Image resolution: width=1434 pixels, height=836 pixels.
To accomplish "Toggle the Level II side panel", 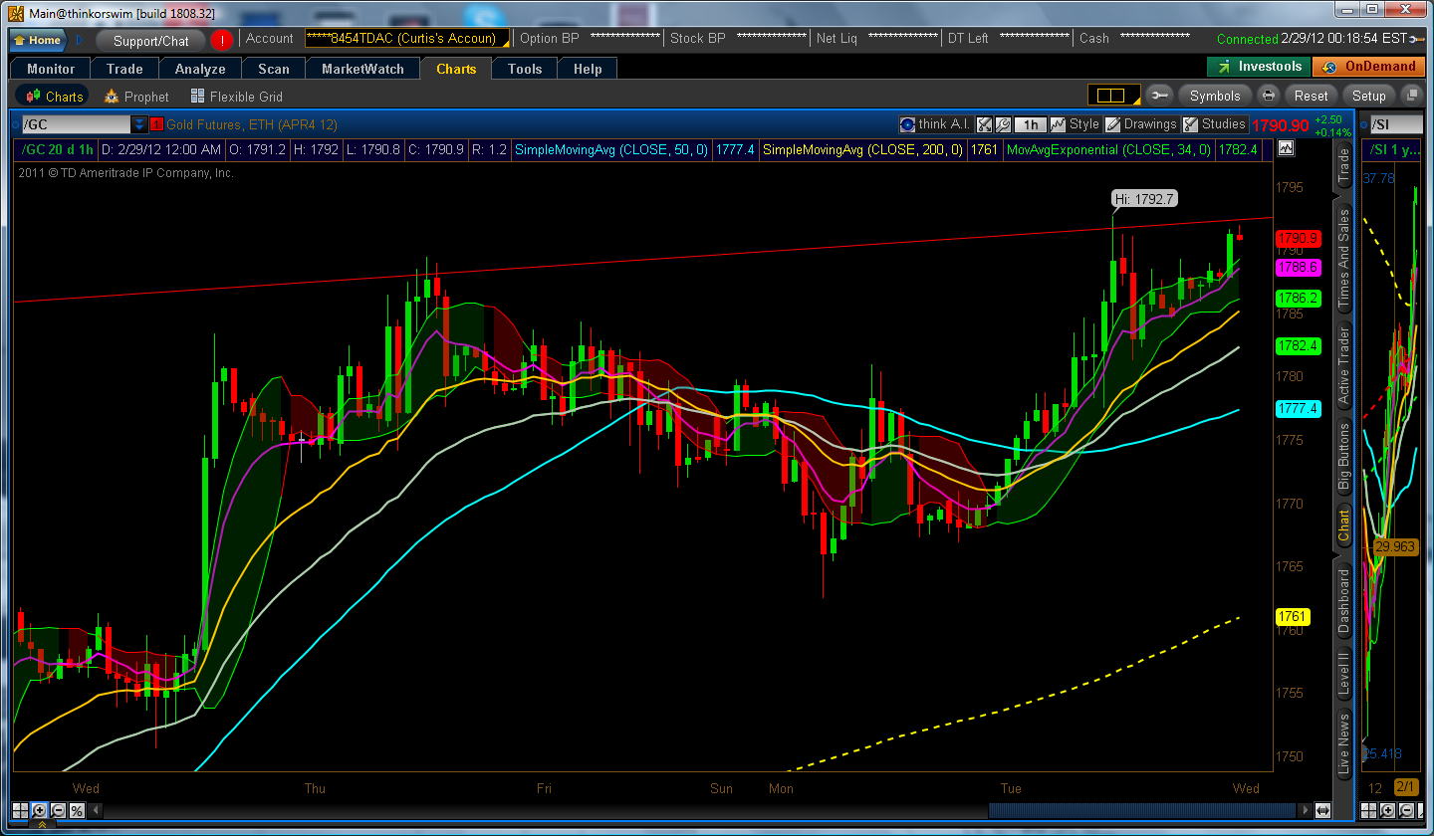I will pos(1343,673).
